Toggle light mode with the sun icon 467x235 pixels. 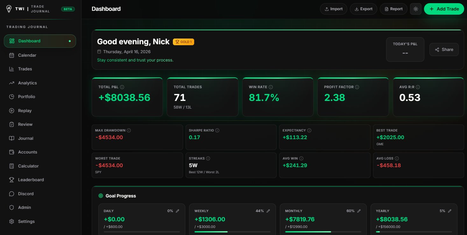coord(415,9)
